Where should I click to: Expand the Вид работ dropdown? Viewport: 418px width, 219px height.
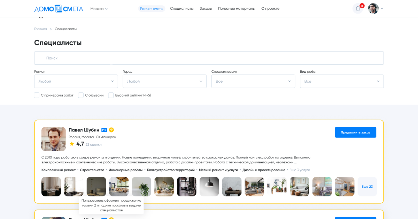[x=342, y=81]
